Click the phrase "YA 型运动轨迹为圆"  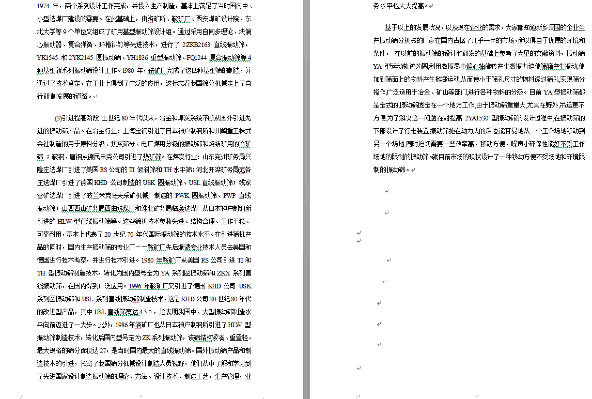[400, 67]
